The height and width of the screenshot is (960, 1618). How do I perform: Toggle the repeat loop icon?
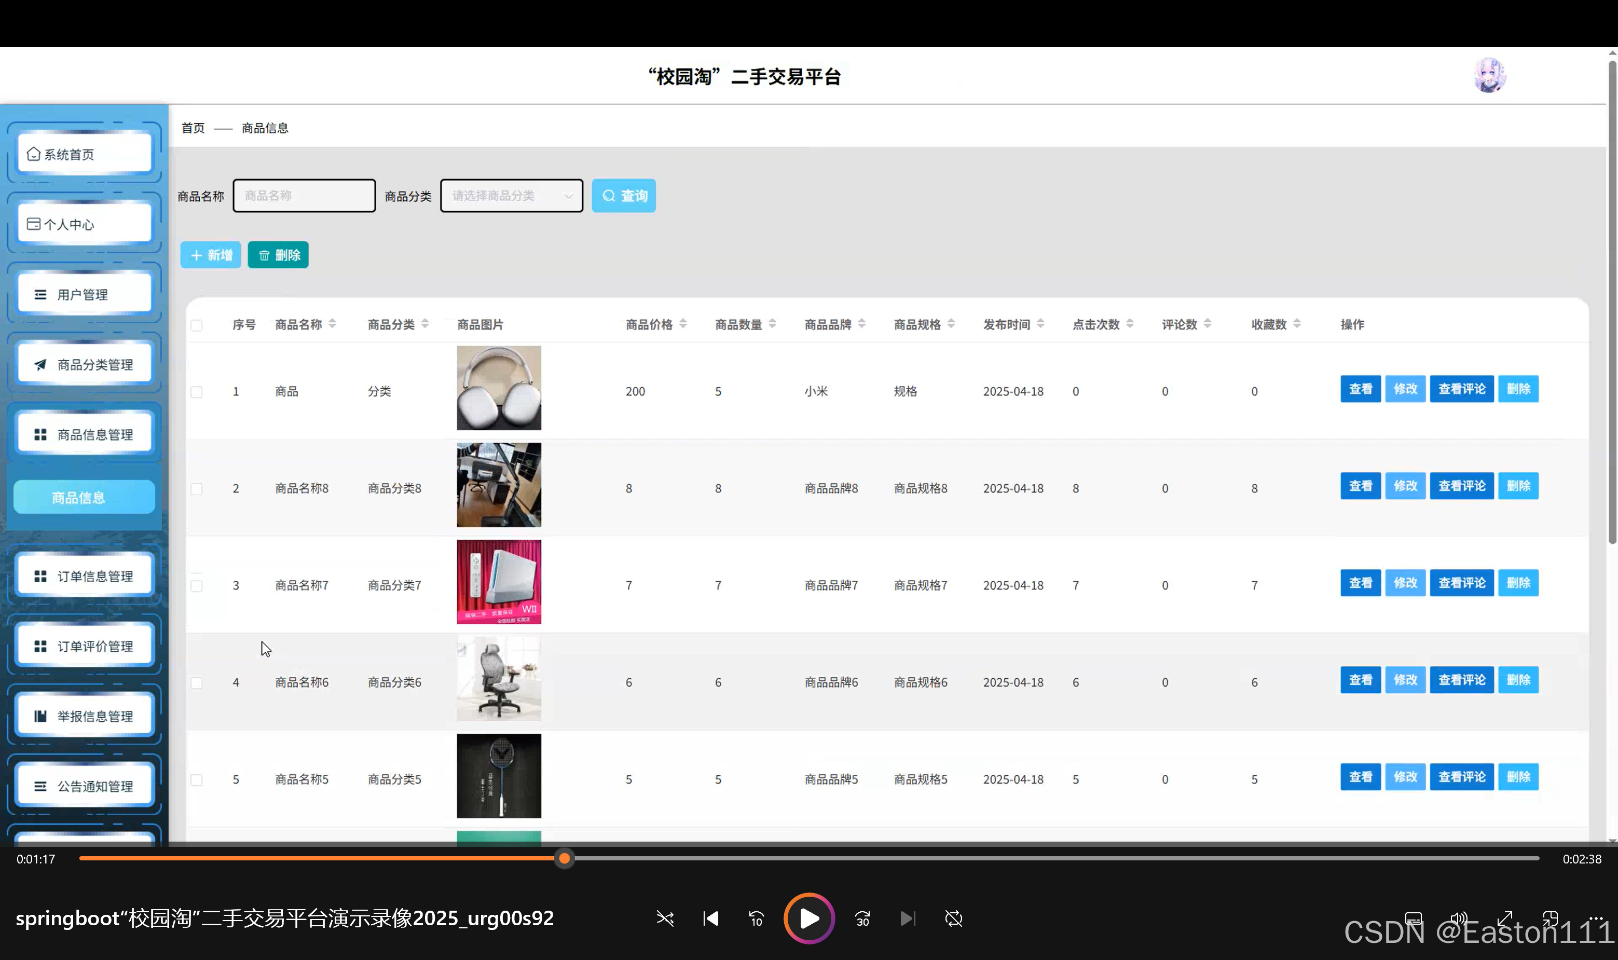[x=954, y=918]
